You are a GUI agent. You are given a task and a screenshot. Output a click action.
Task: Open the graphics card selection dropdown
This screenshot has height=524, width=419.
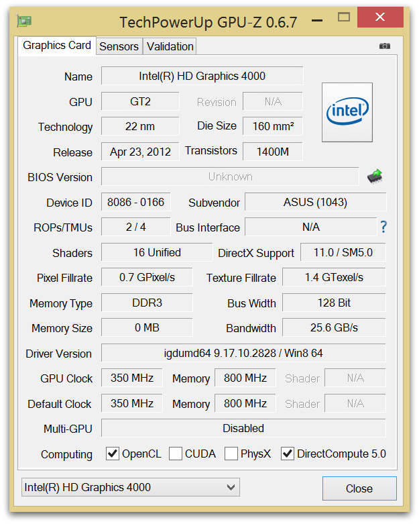point(131,488)
